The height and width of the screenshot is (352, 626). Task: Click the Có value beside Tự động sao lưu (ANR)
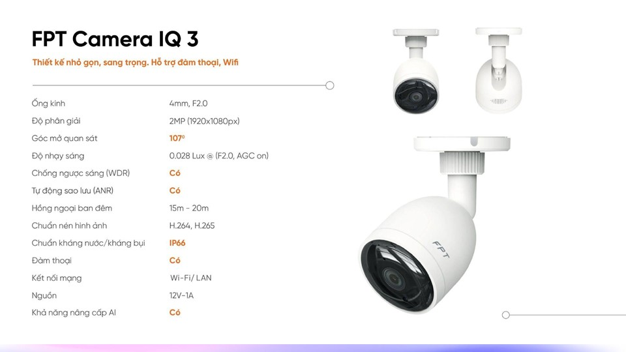[175, 191]
